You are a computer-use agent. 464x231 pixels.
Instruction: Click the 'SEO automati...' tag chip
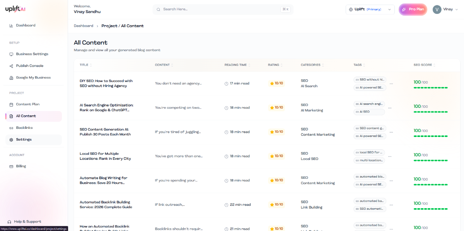(370, 209)
